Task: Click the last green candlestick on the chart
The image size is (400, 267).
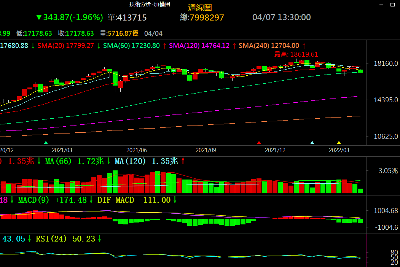Action: pos(360,71)
